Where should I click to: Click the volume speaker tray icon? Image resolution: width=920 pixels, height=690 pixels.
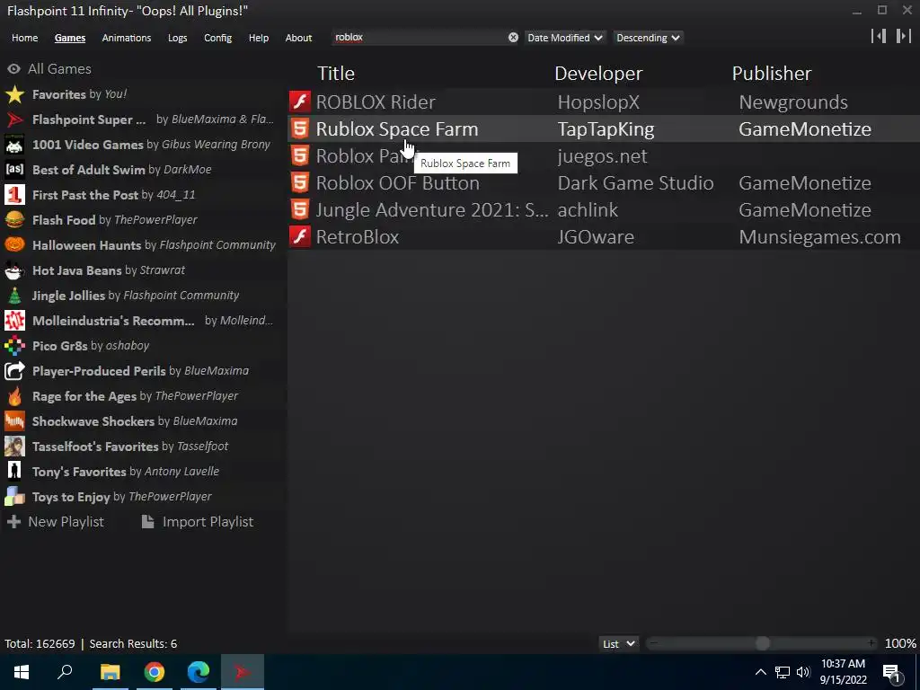pos(803,672)
